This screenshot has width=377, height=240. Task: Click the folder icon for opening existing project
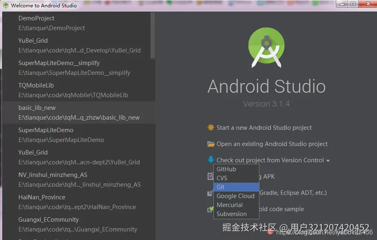[211, 144]
